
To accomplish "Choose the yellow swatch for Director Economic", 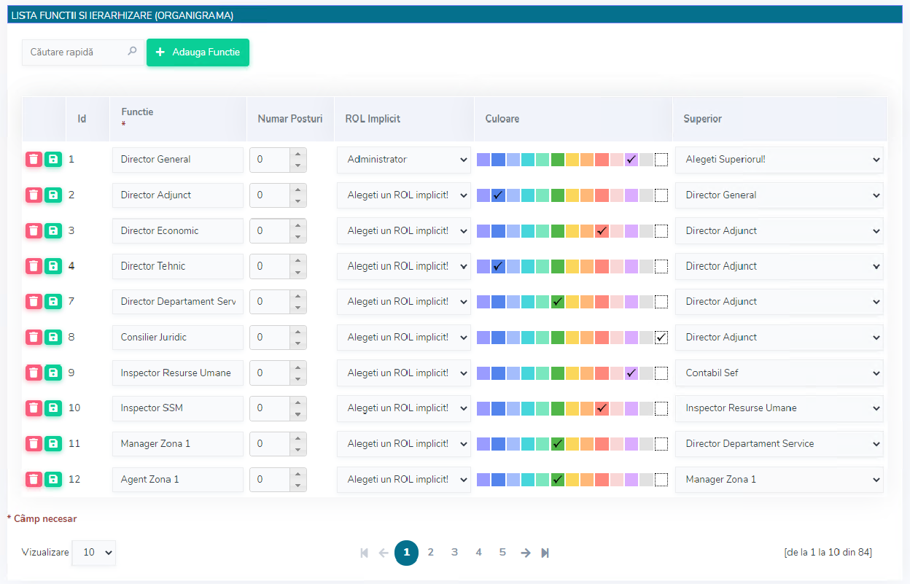I will pos(572,231).
